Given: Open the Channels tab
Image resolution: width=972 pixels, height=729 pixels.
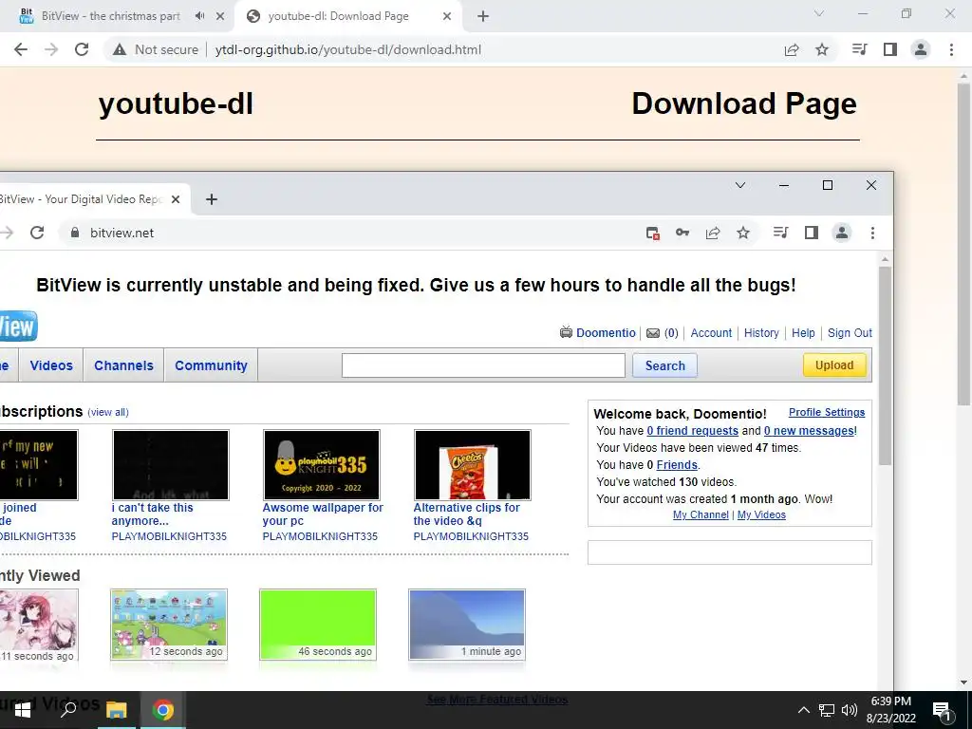Looking at the screenshot, I should click(x=124, y=365).
